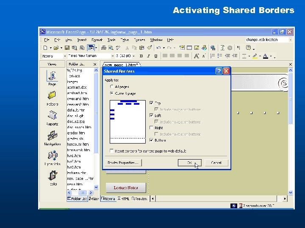Expand the highlight color dropdown arrow
Image resolution: width=305 pixels, height=228 pixels.
click(260, 56)
